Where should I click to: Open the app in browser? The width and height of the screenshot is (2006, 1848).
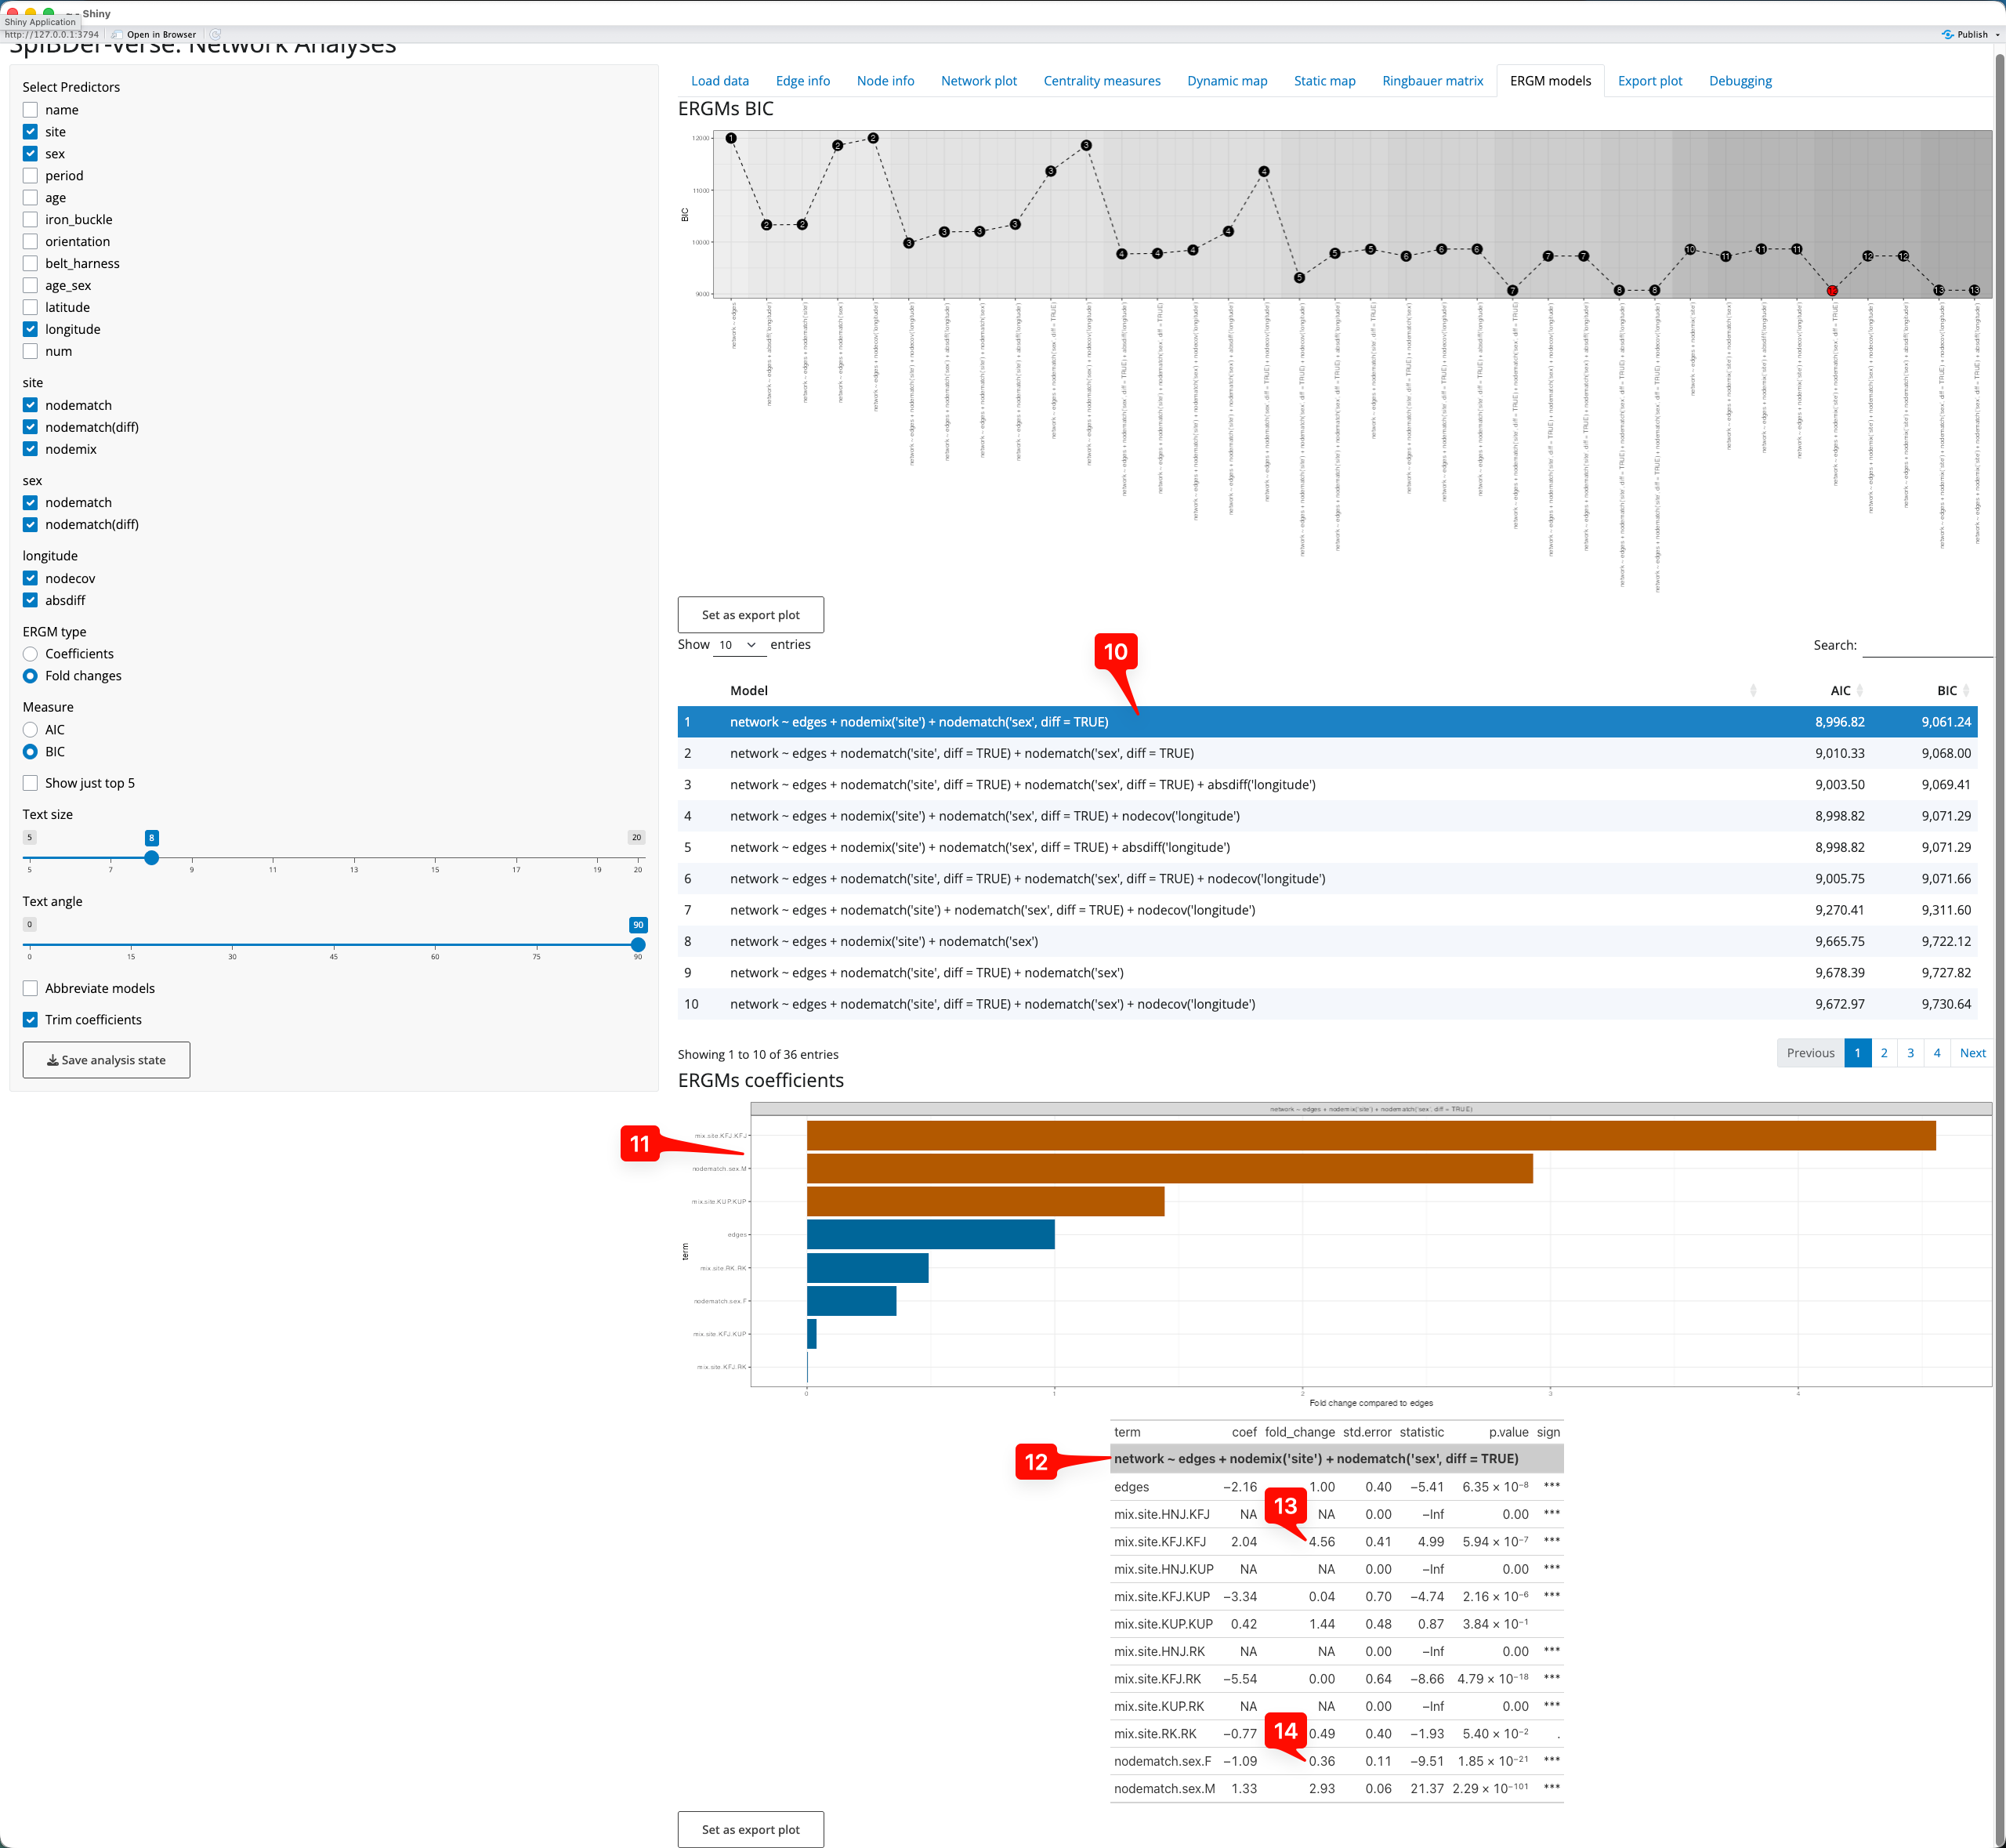tap(154, 34)
